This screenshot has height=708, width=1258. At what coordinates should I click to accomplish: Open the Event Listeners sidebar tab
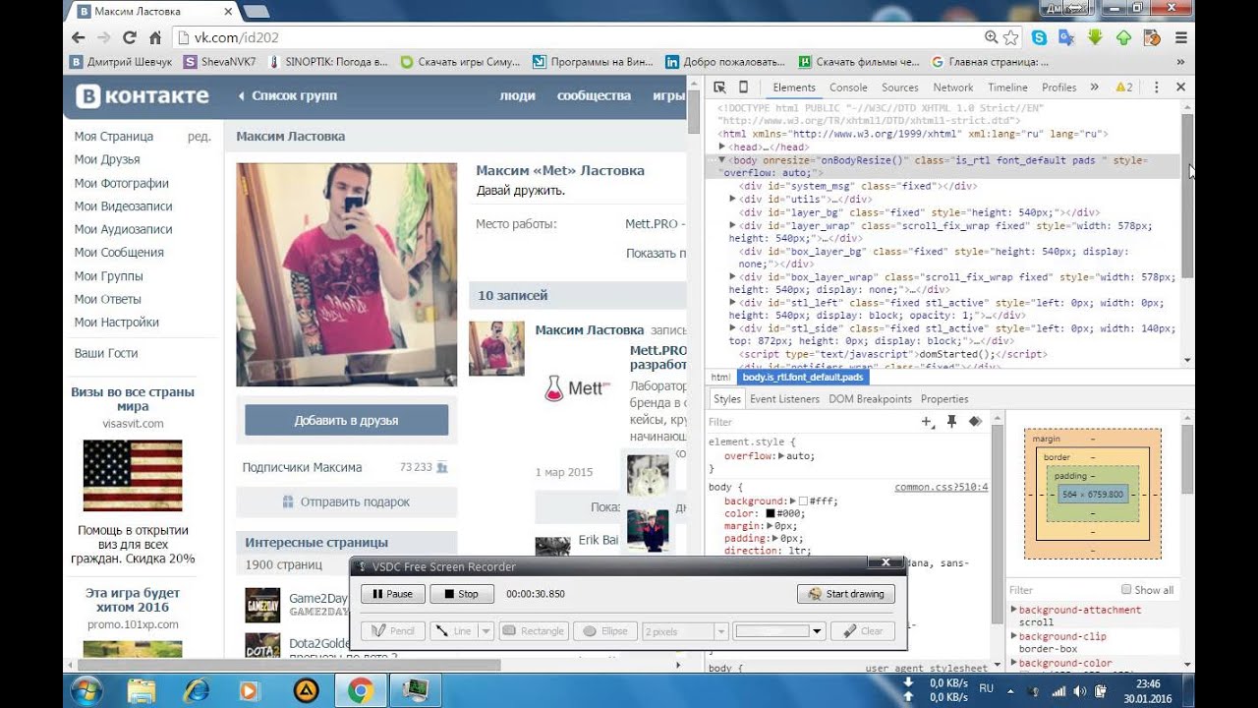(x=784, y=399)
